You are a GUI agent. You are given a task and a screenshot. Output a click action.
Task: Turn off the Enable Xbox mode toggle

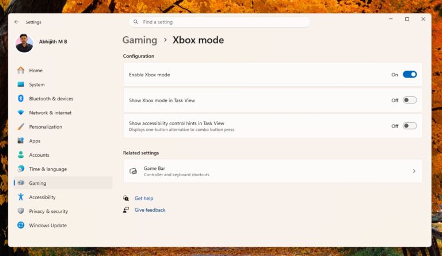(410, 75)
